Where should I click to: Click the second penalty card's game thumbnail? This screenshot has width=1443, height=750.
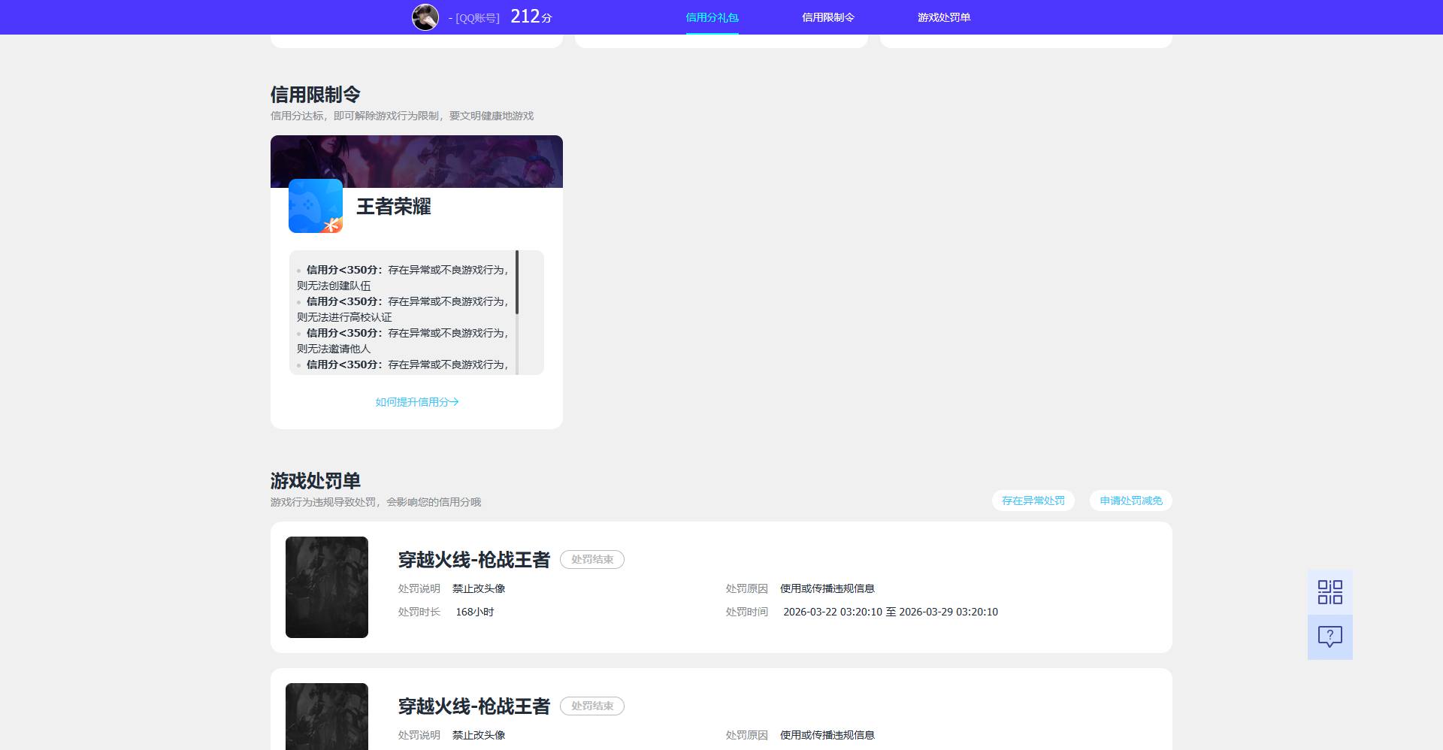click(x=327, y=716)
